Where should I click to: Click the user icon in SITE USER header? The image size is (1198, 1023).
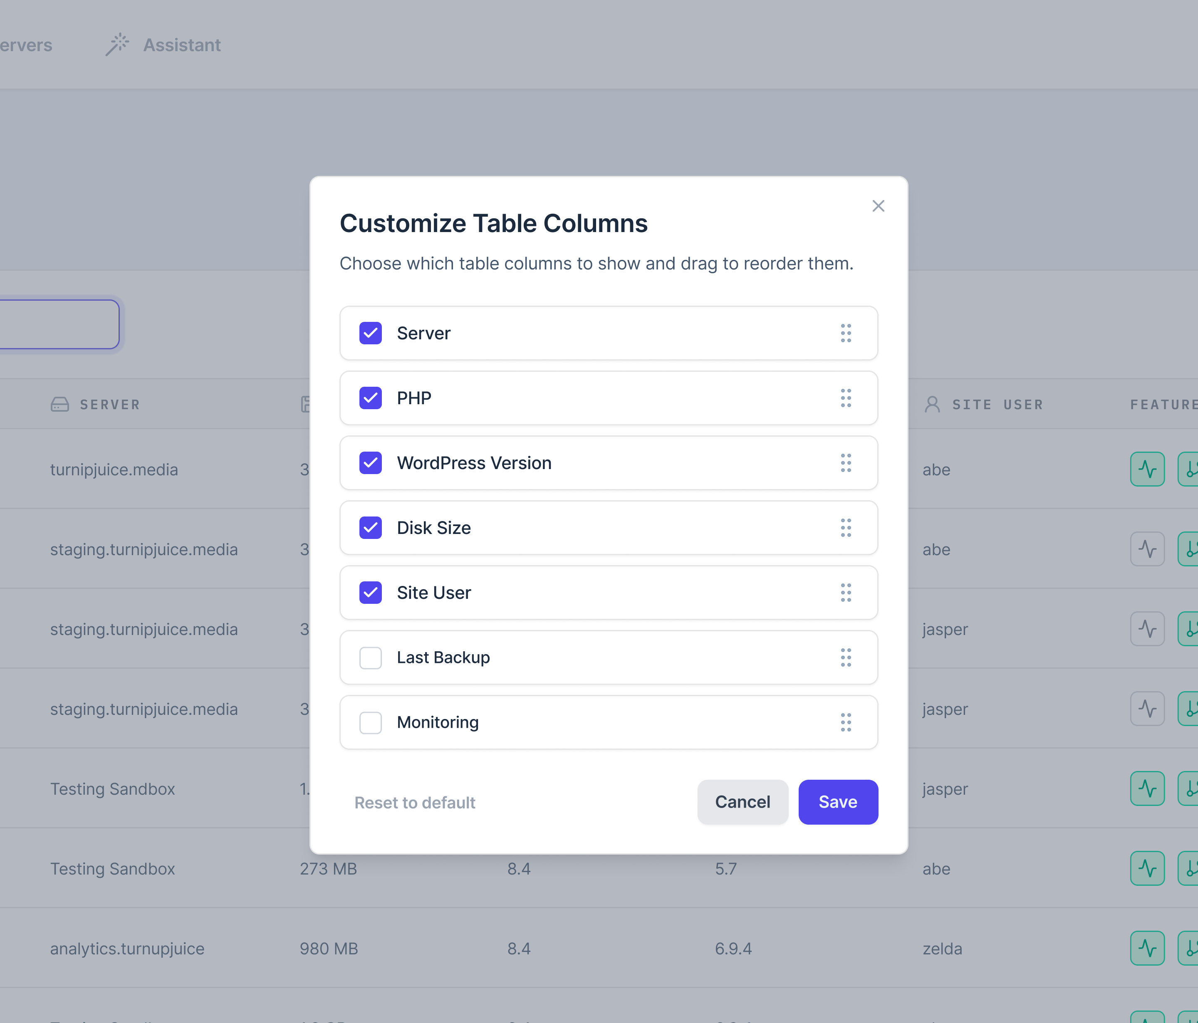click(932, 405)
